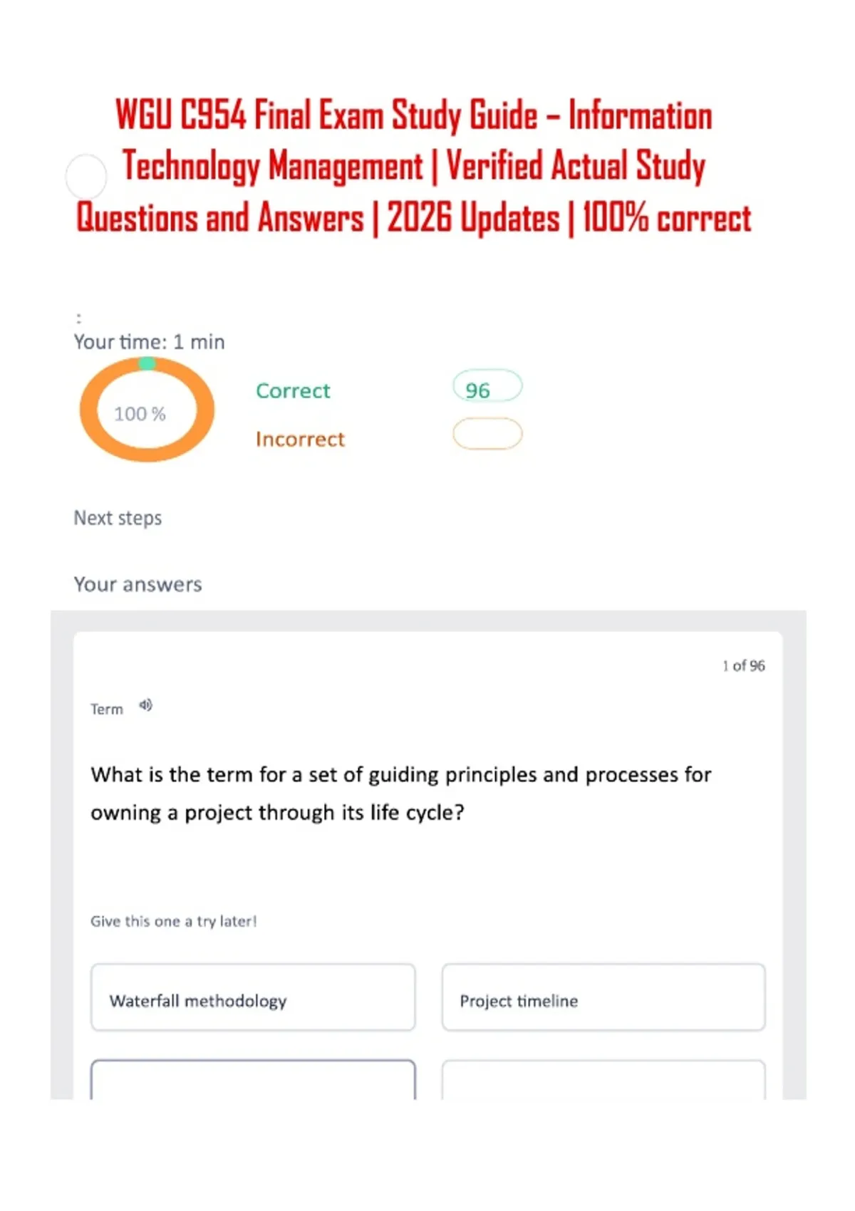Click the green 96 correct count badge
Viewport: 855px width, 1211px height.
(487, 388)
